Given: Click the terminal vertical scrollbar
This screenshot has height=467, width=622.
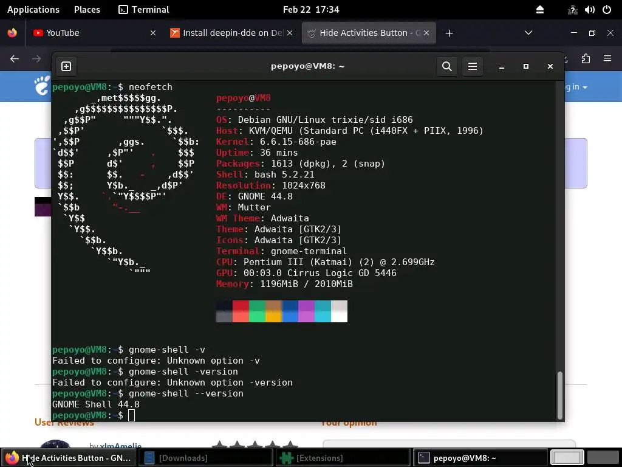Looking at the screenshot, I should click(560, 395).
